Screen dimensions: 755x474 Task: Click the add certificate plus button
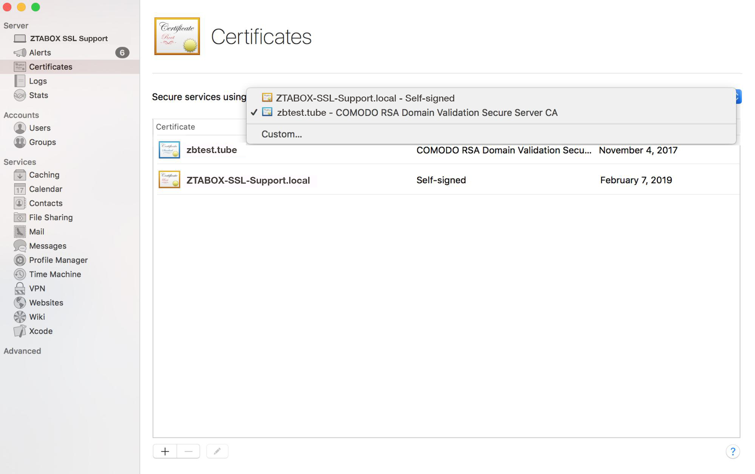165,452
